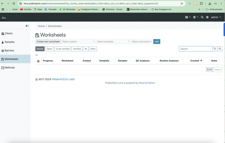
Task: Open Clients in sidebar
Action: [15, 33]
